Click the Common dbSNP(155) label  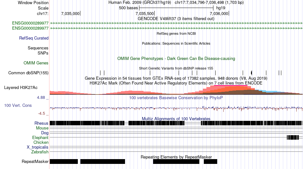pyautogui.click(x=28, y=73)
